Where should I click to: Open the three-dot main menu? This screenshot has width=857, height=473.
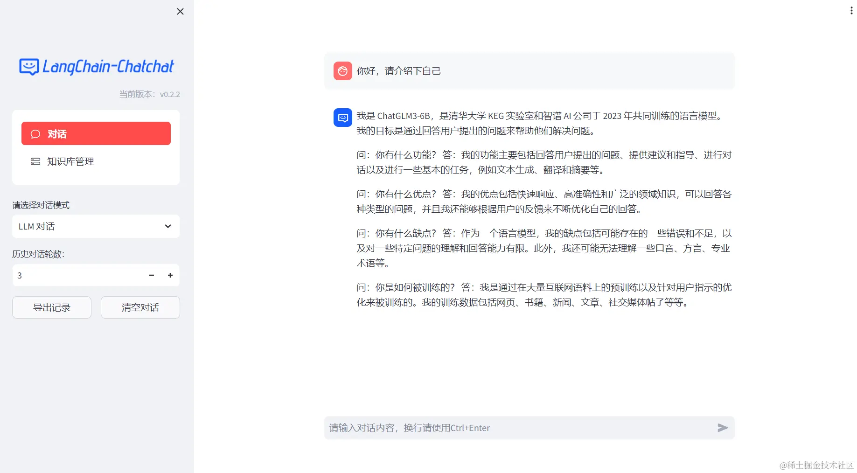tap(851, 11)
